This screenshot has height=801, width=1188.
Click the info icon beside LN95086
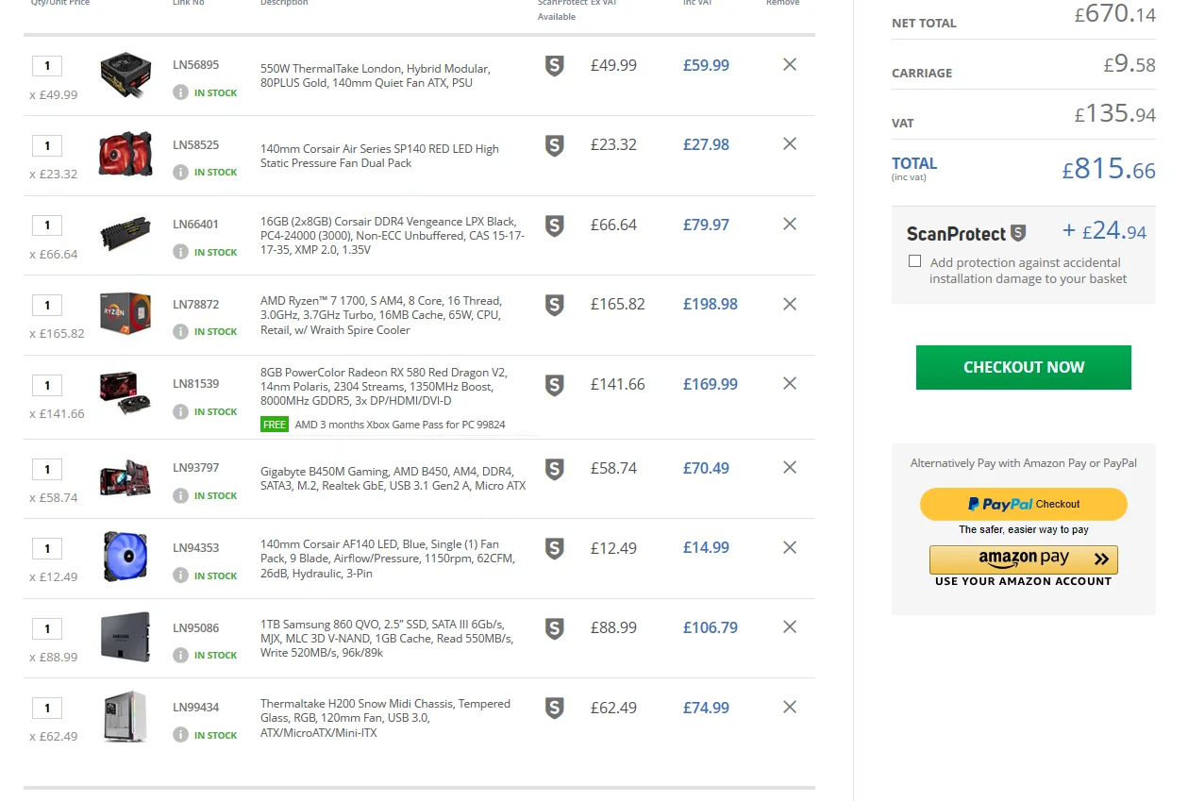point(180,655)
